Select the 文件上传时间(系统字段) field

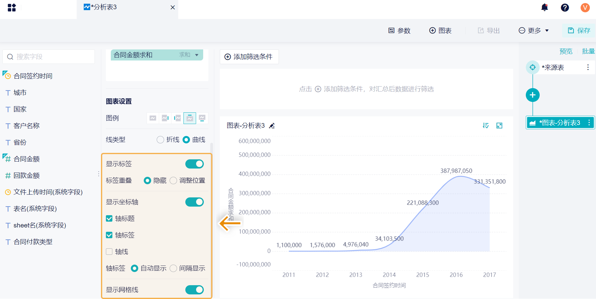point(48,192)
